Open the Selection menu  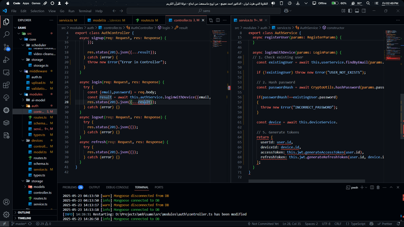(x=37, y=11)
